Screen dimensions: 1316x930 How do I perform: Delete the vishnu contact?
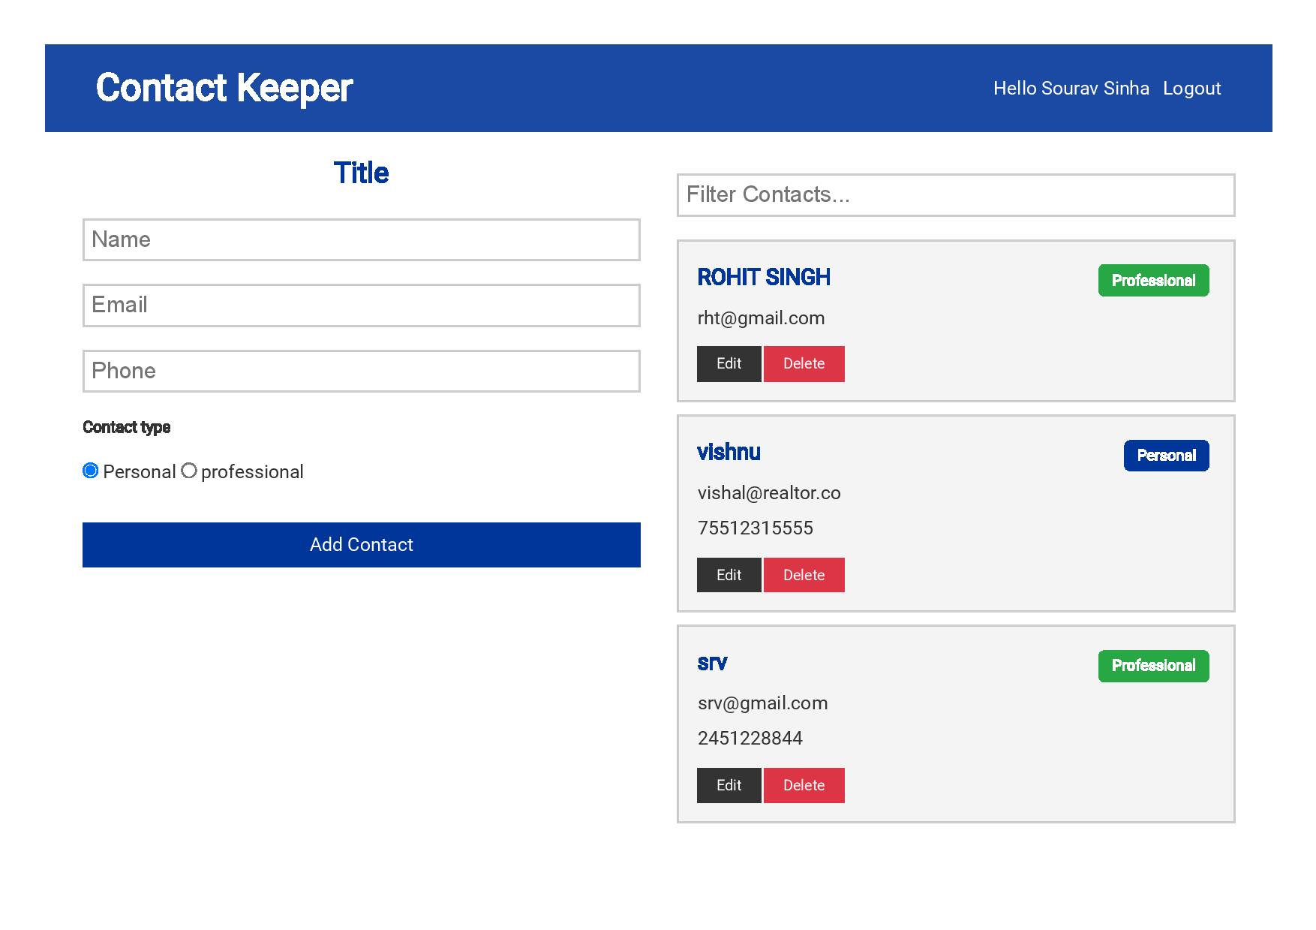[x=804, y=575]
